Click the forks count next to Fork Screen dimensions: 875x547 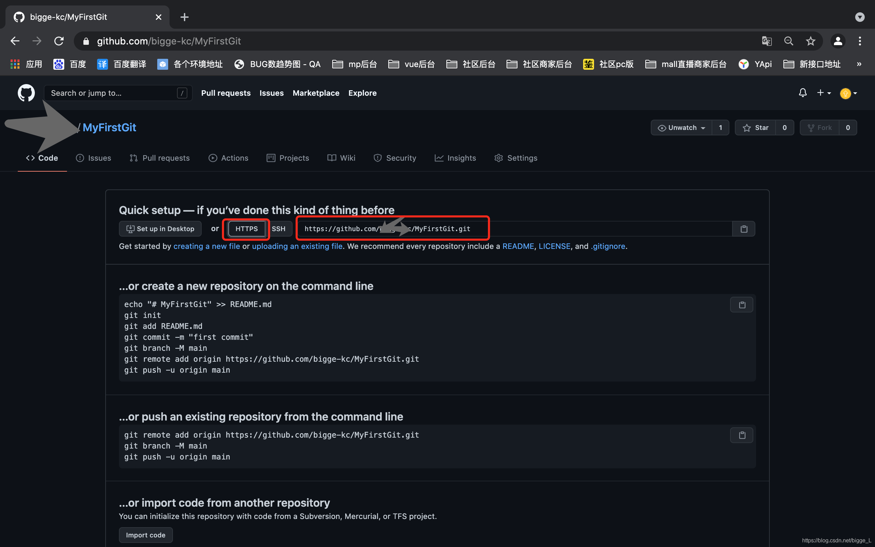pyautogui.click(x=848, y=128)
